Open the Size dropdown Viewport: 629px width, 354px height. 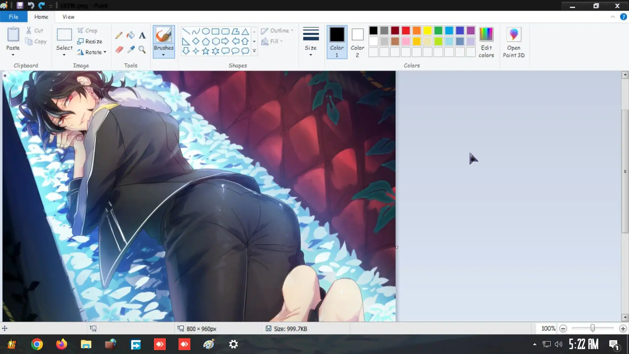(311, 42)
